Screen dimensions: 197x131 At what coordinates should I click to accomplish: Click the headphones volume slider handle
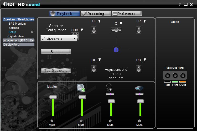click(x=111, y=101)
